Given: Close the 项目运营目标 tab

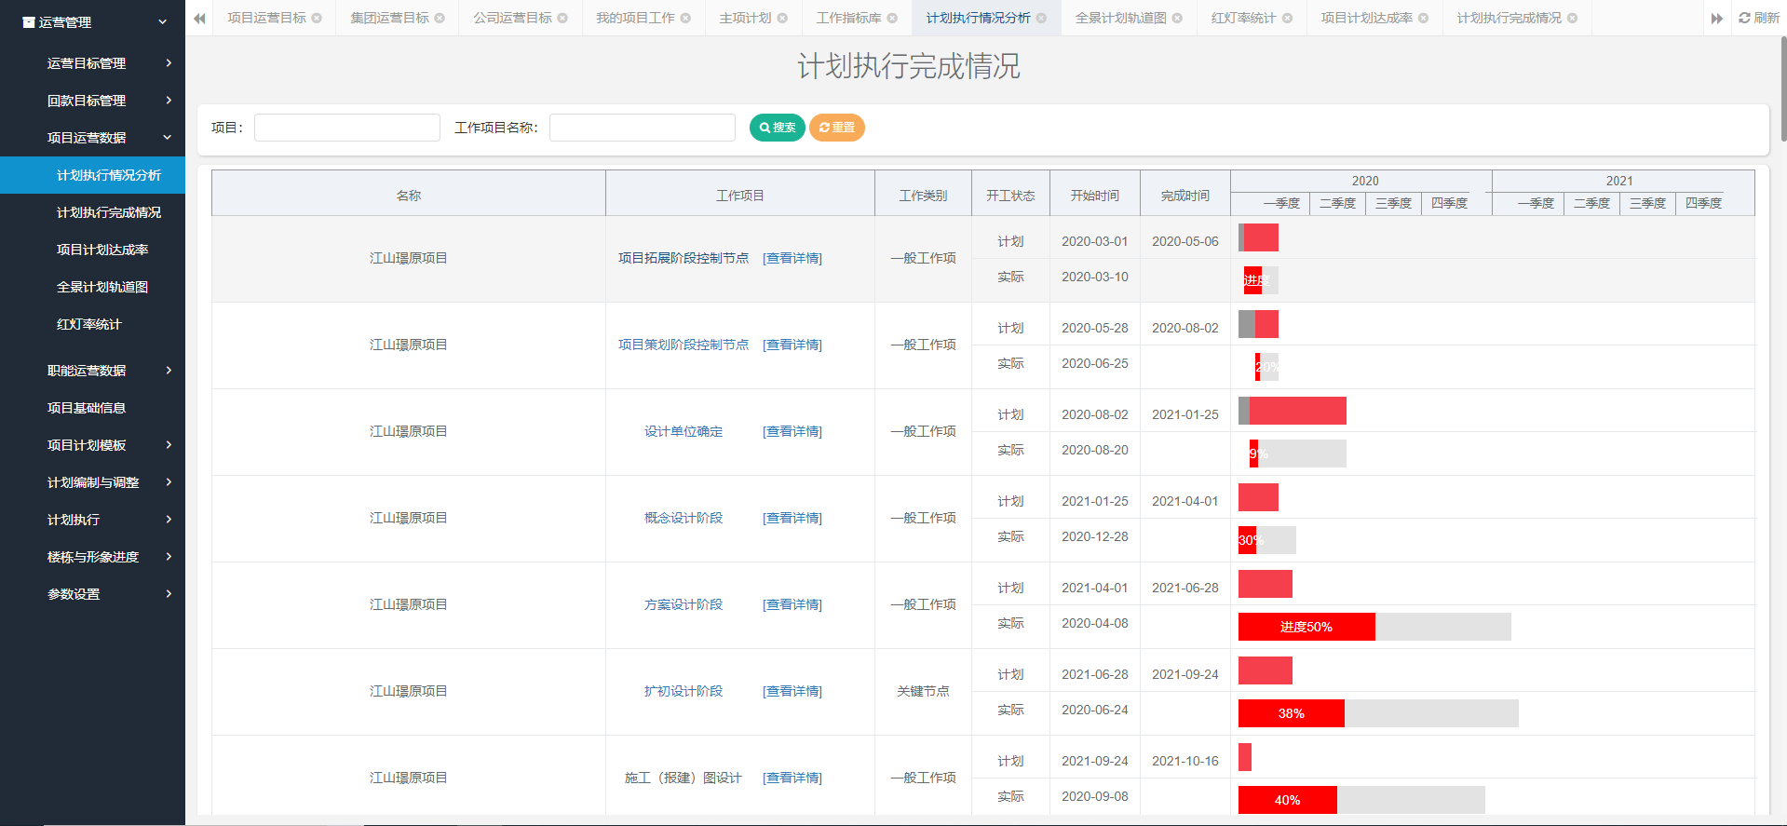Looking at the screenshot, I should click(317, 18).
